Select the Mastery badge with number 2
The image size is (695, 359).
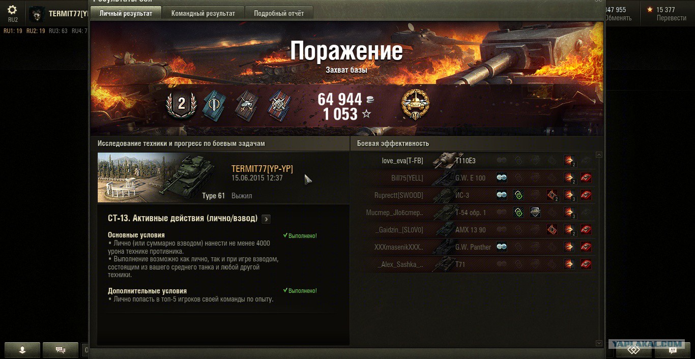[181, 104]
